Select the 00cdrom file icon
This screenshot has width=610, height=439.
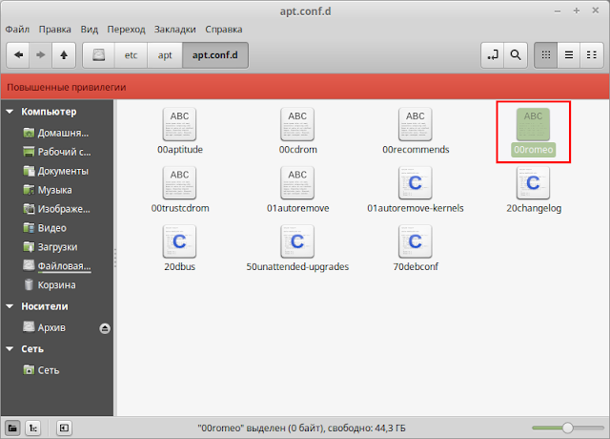(x=297, y=124)
